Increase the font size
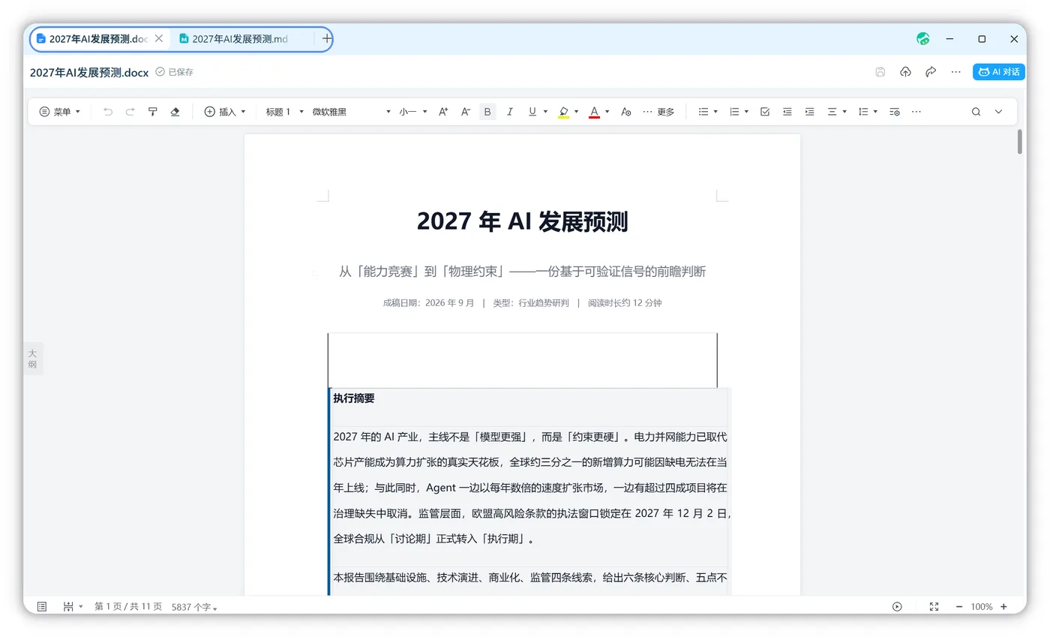The height and width of the screenshot is (637, 1050). coord(443,112)
